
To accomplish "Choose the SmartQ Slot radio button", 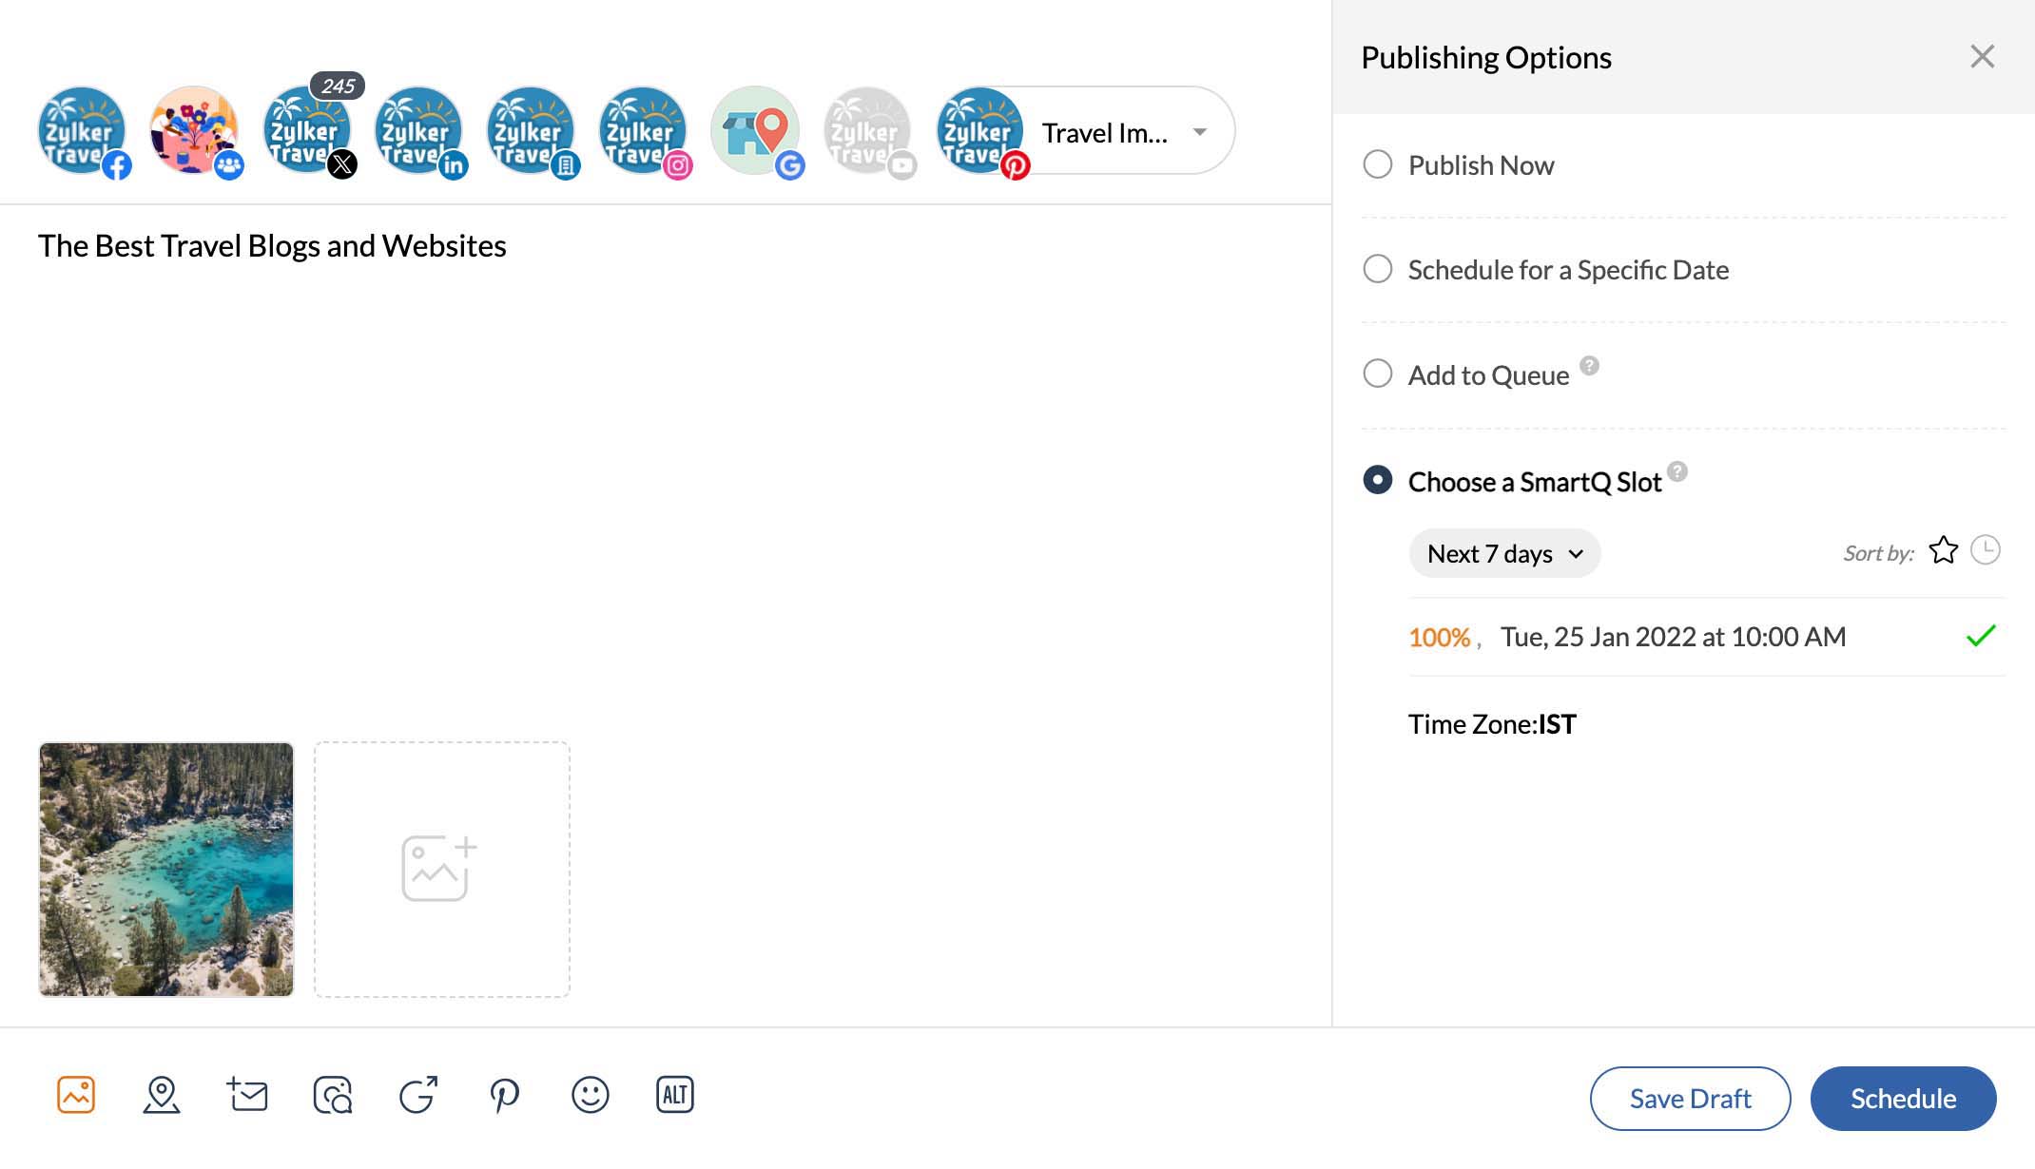I will coord(1378,480).
